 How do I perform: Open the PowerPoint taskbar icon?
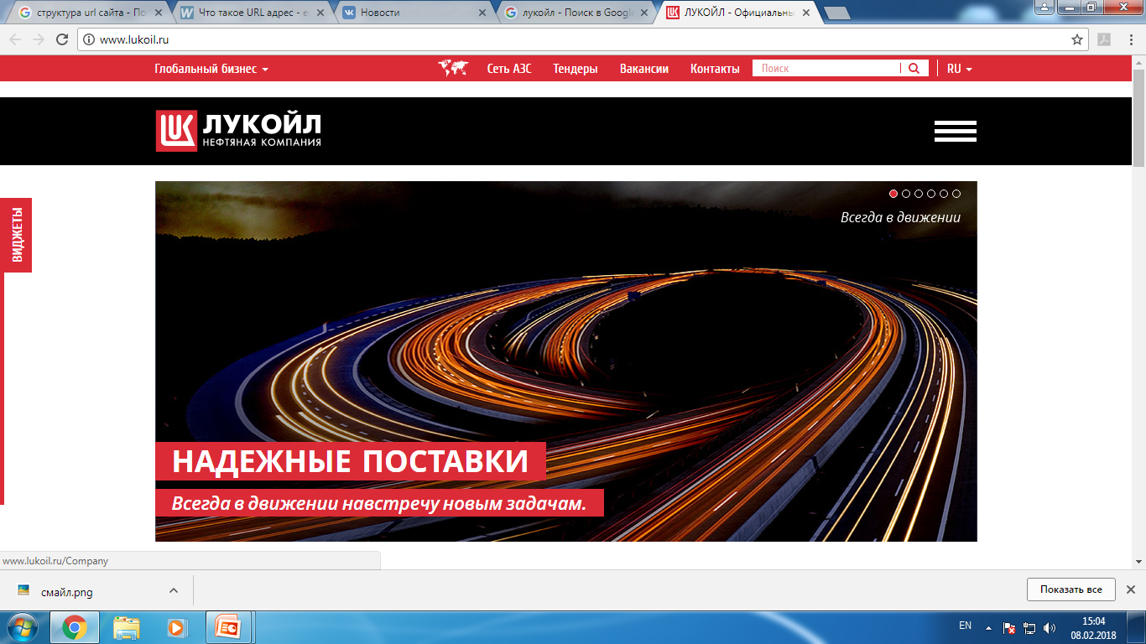pos(228,627)
